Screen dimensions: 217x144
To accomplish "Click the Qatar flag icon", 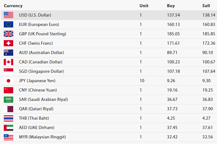I will click(x=8, y=109).
